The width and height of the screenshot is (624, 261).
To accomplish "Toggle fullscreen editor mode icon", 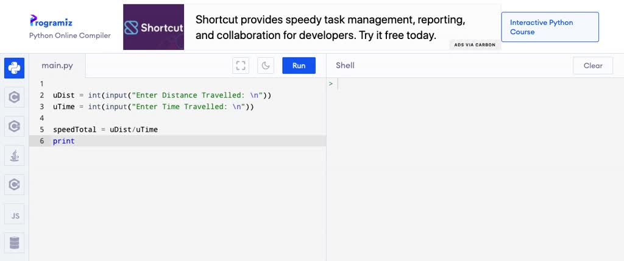I will 241,66.
